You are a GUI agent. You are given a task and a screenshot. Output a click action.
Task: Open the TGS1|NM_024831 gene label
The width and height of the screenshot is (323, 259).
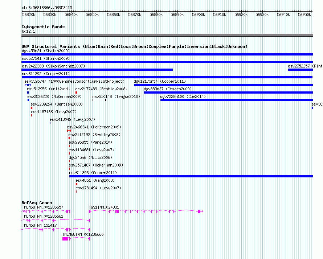104,207
